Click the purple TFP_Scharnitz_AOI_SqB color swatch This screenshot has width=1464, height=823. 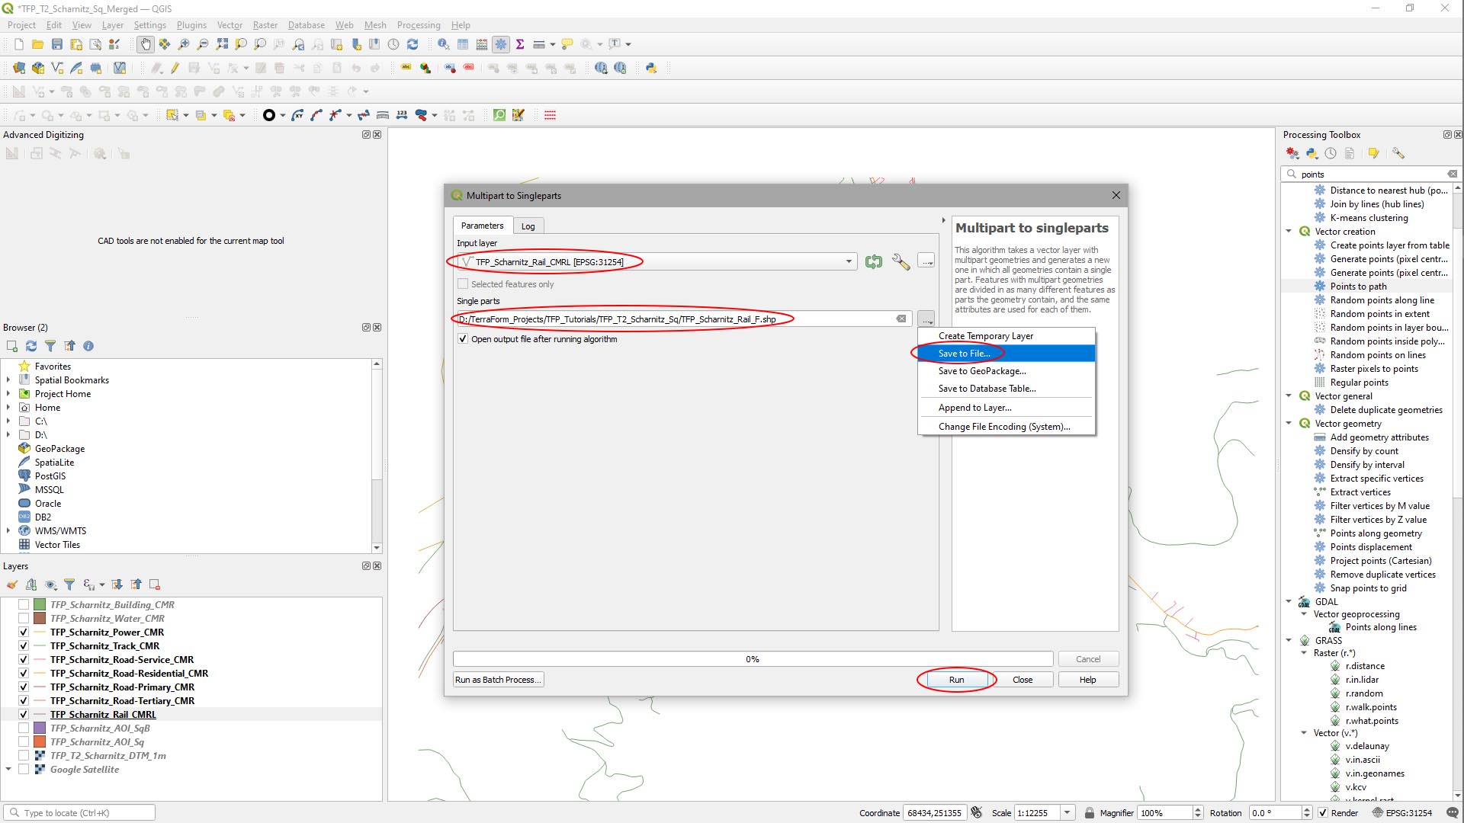(40, 728)
